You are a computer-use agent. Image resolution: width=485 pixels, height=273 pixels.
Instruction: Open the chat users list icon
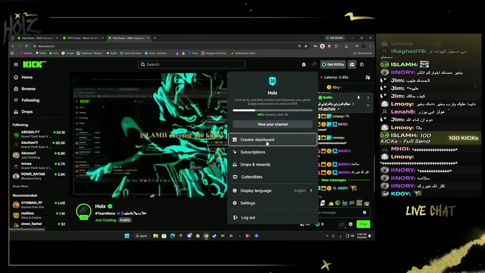(x=368, y=77)
